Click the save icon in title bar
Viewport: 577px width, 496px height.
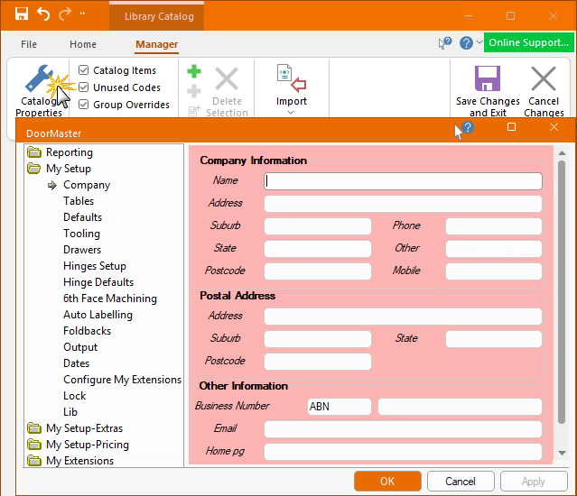click(21, 15)
